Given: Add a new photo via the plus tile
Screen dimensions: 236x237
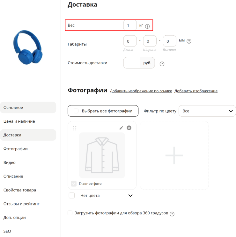Looking at the screenshot, I should pyautogui.click(x=174, y=155).
